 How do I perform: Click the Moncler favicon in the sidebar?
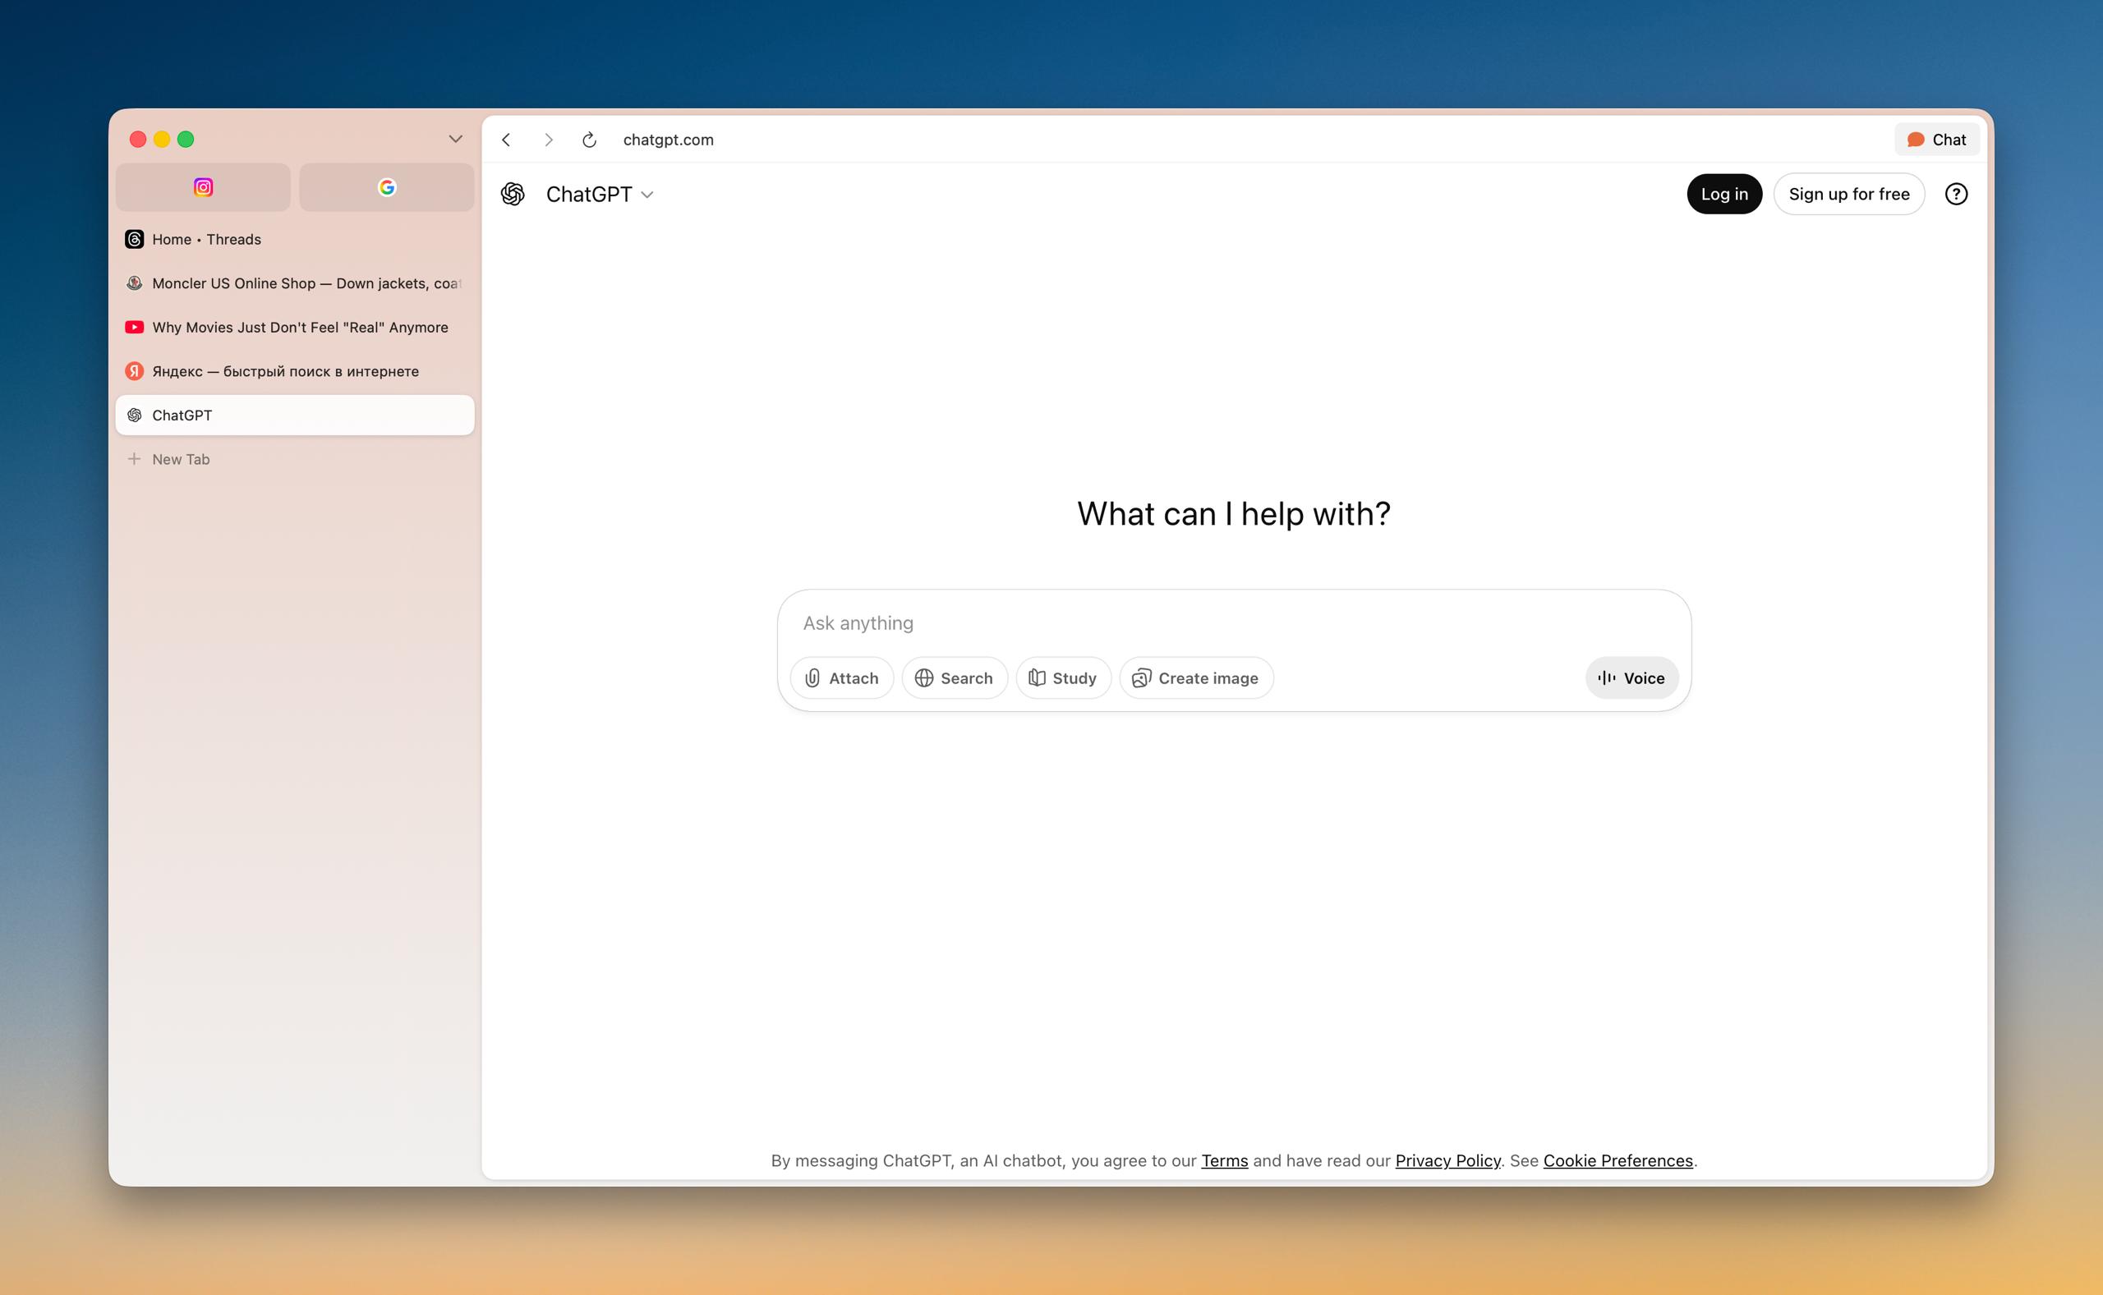(x=135, y=282)
